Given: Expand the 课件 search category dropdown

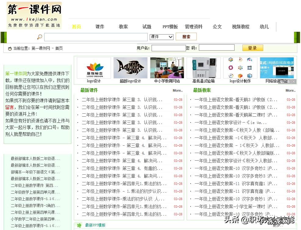Looking at the screenshot, I should [x=162, y=37].
